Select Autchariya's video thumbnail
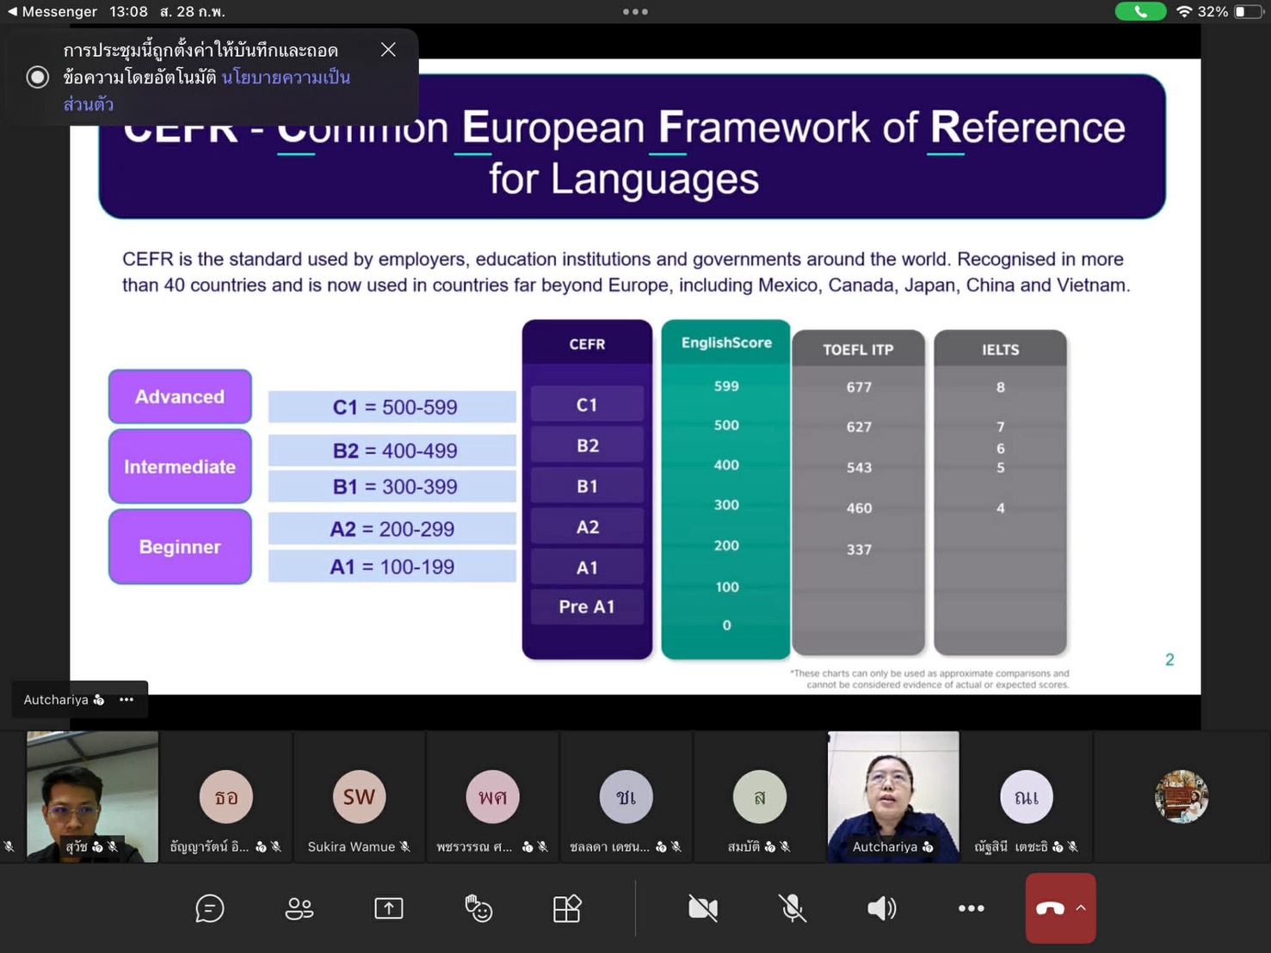This screenshot has width=1271, height=953. coord(892,796)
